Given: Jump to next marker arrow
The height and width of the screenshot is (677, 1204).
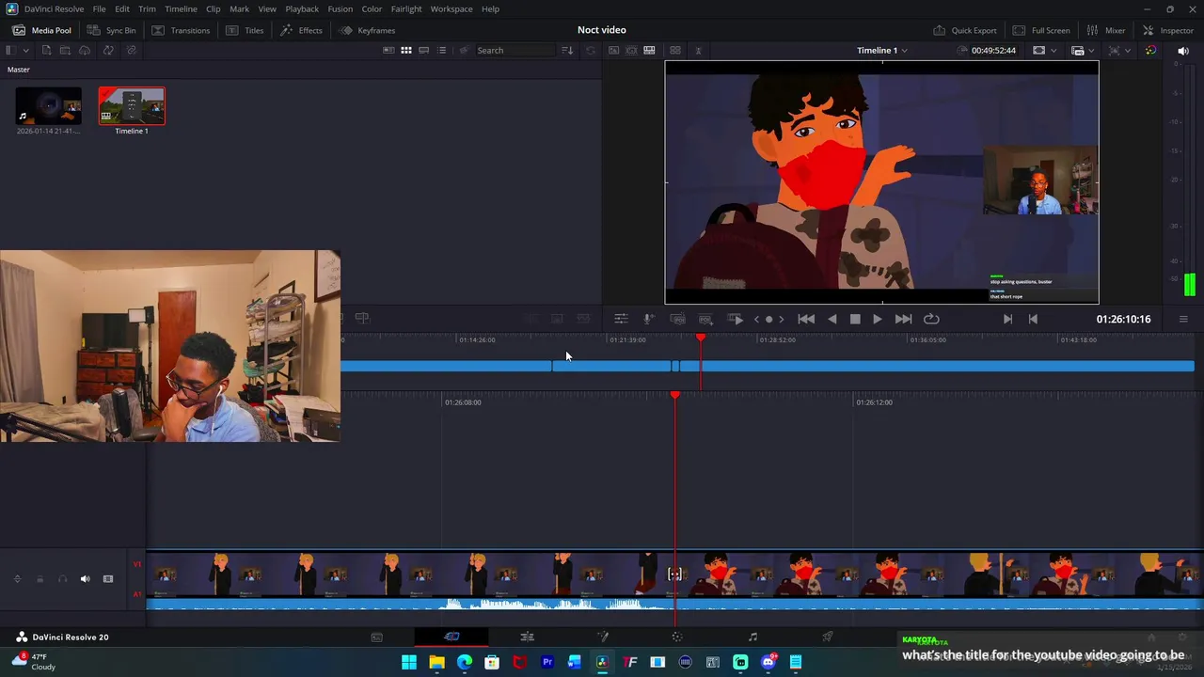Looking at the screenshot, I should click(782, 319).
